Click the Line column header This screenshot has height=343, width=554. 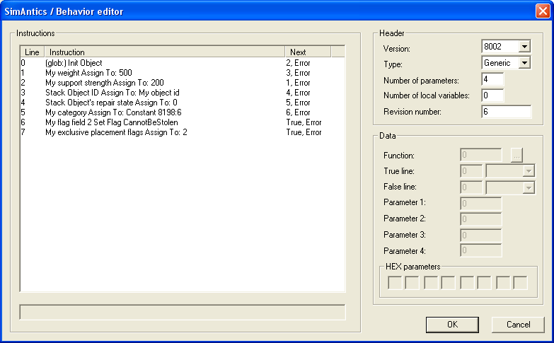click(32, 52)
